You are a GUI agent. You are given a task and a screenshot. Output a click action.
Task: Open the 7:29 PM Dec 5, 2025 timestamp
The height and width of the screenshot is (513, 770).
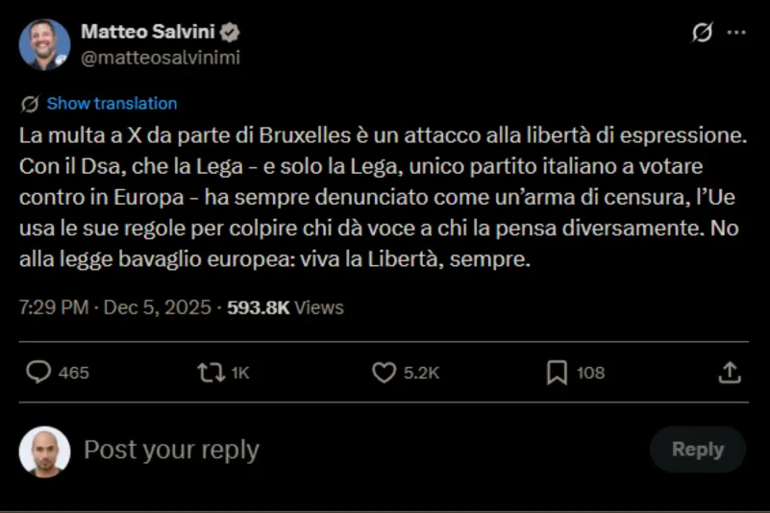[115, 308]
